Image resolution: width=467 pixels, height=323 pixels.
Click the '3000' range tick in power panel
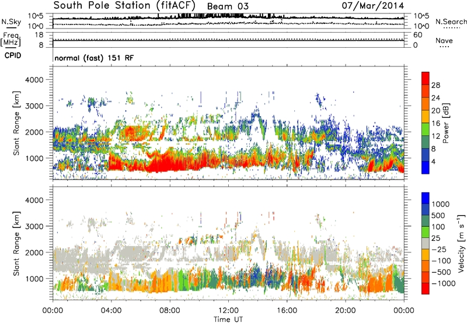pos(34,106)
